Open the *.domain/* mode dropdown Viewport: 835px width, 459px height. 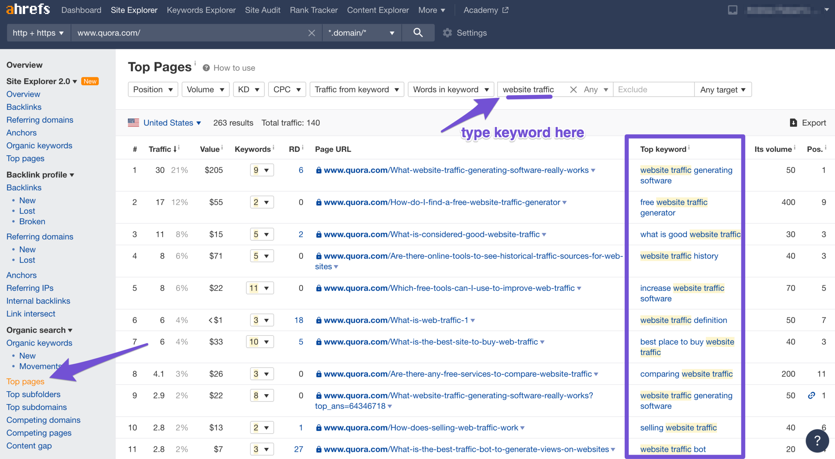coord(362,33)
